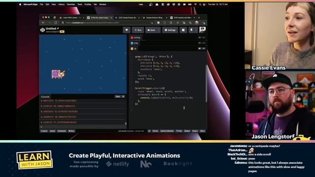Click the browser back arrow
This screenshot has height=177, width=315.
point(43,23)
